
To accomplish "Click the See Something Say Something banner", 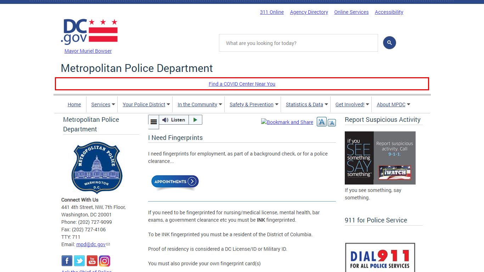I will click(380, 158).
